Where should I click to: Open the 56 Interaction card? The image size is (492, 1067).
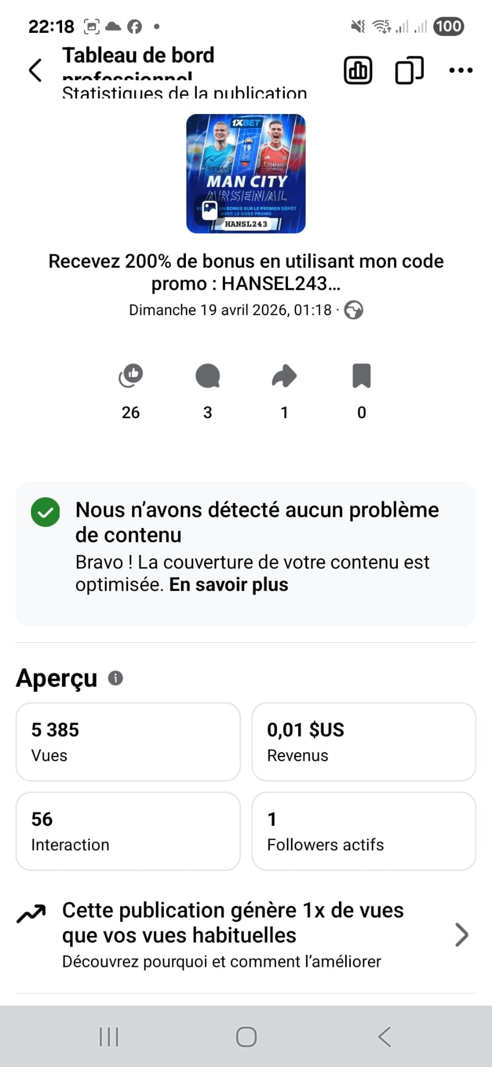[128, 831]
